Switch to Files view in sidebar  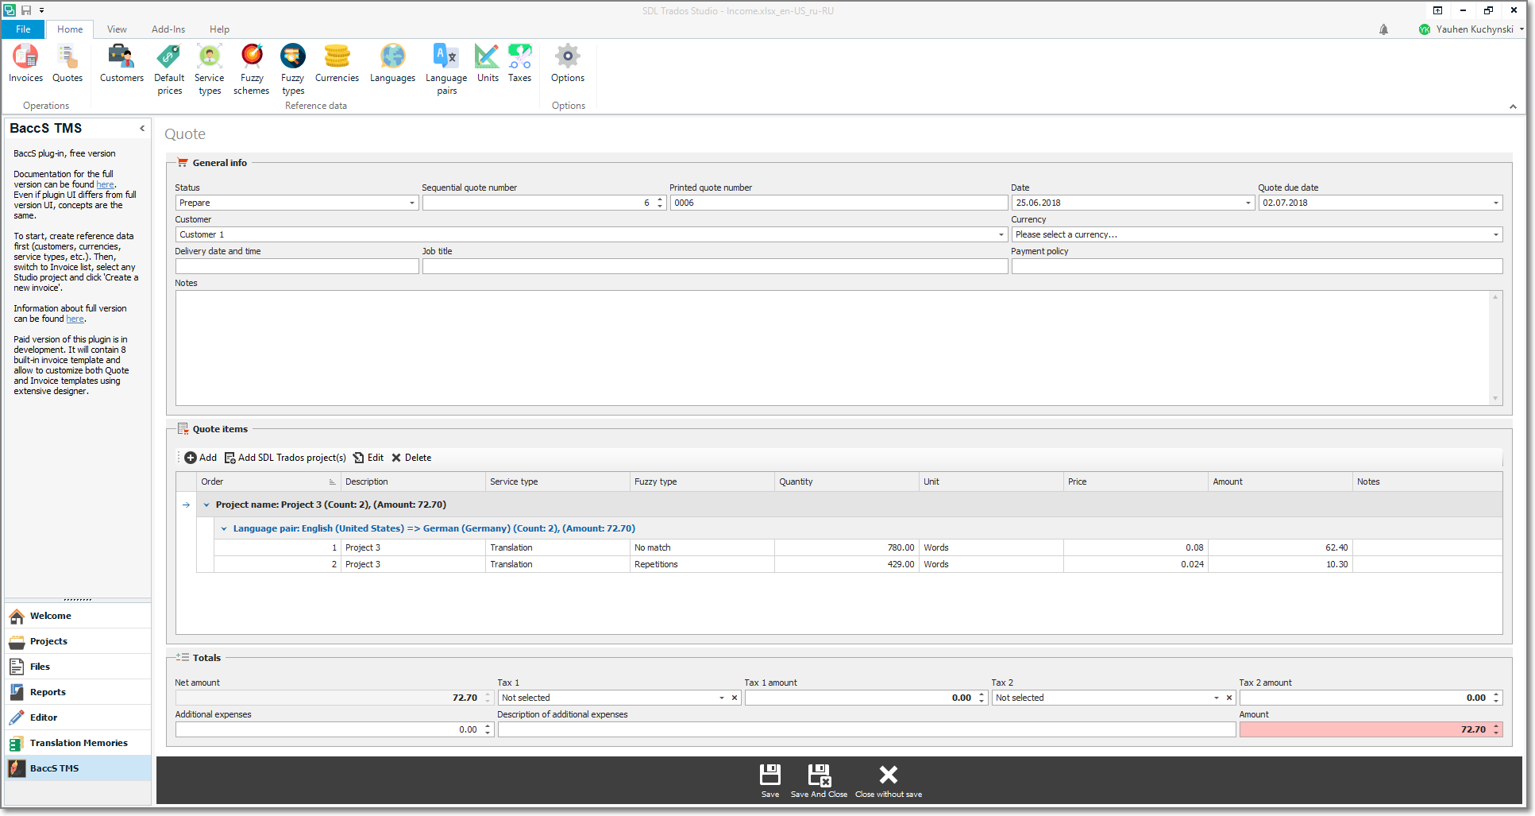[78, 667]
